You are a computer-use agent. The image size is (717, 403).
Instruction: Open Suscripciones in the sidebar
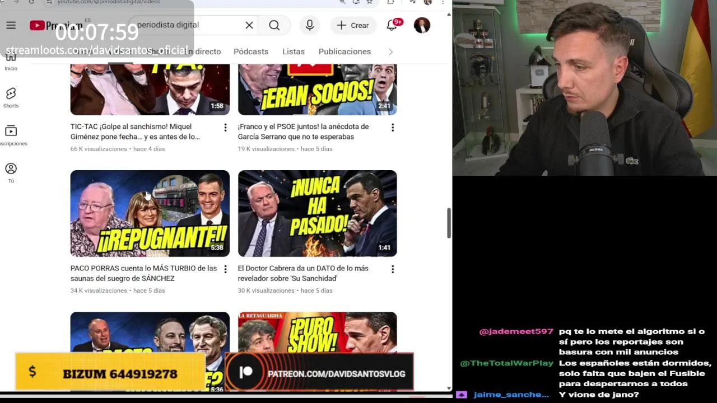coord(11,135)
